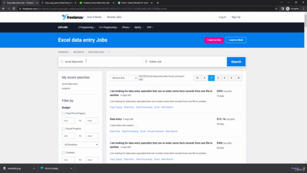
Task: Close the Fiverr search results tab
Action: pos(152,3)
